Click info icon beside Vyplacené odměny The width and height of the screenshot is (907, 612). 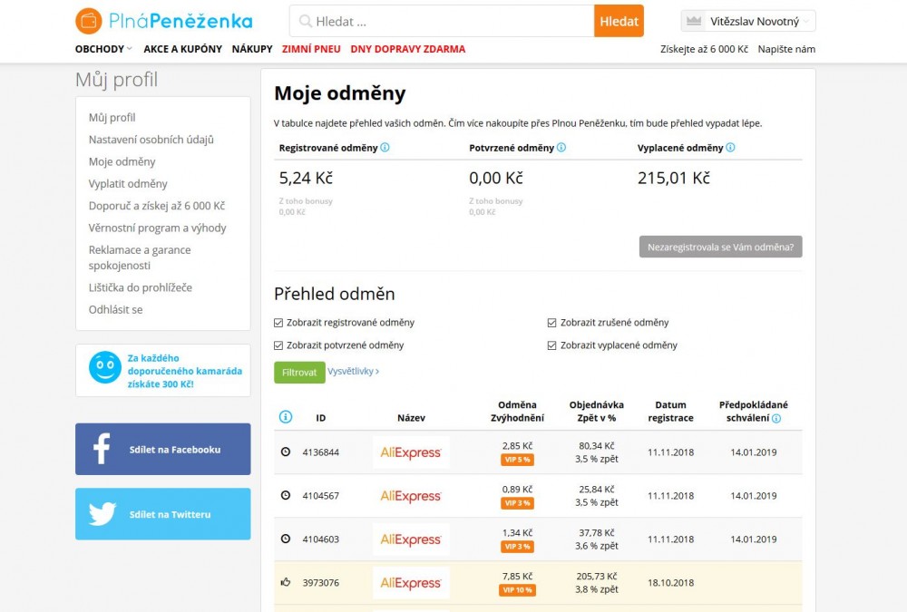tap(730, 148)
